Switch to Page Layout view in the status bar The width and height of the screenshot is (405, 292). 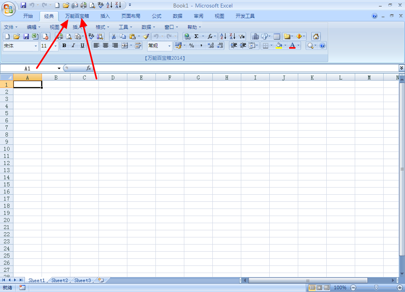click(320, 288)
